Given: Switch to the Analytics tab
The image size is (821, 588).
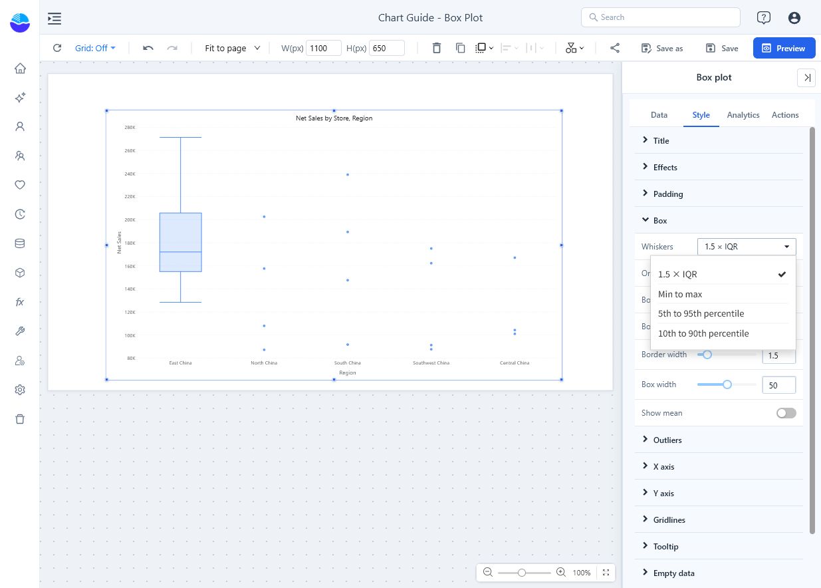Looking at the screenshot, I should coord(743,115).
